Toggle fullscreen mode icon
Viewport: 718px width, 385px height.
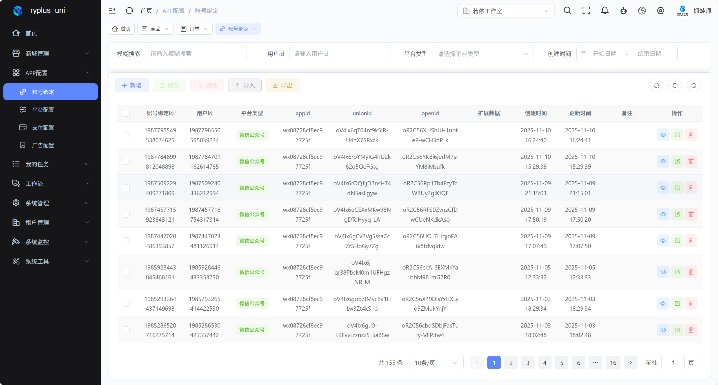(586, 11)
